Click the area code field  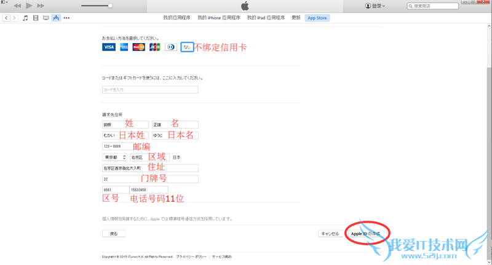[x=116, y=190]
